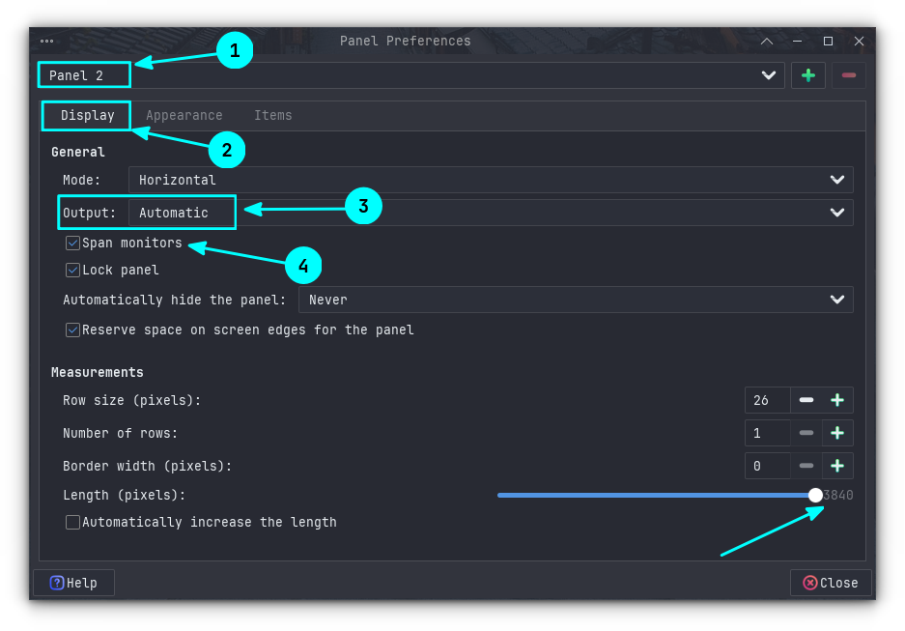This screenshot has width=905, height=631.
Task: Click the Help button
Action: 73,583
